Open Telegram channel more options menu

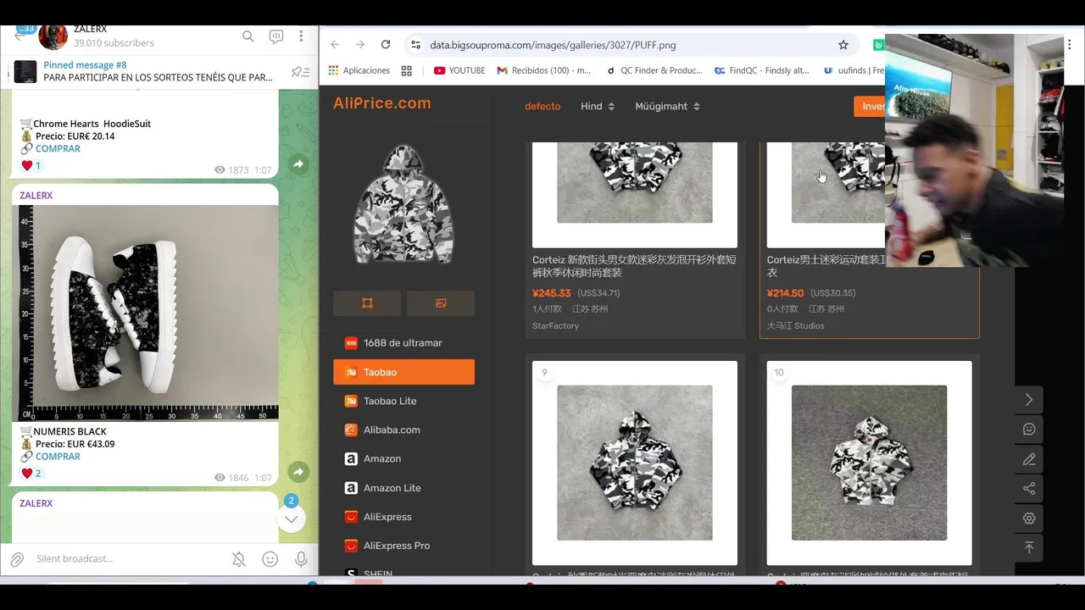pos(301,36)
